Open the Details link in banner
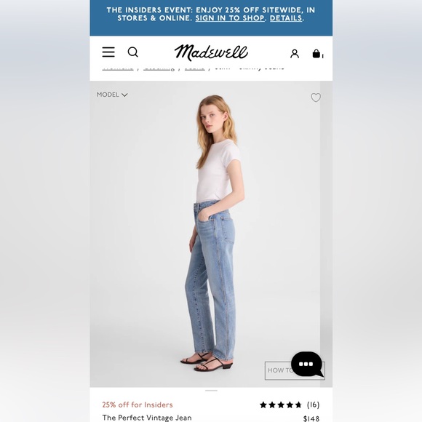Image resolution: width=422 pixels, height=422 pixels. coord(286,18)
